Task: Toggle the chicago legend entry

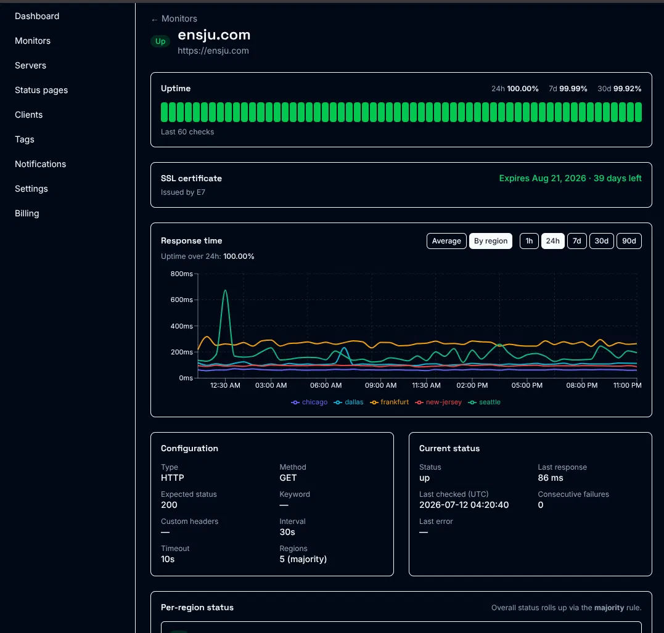Action: click(x=309, y=402)
